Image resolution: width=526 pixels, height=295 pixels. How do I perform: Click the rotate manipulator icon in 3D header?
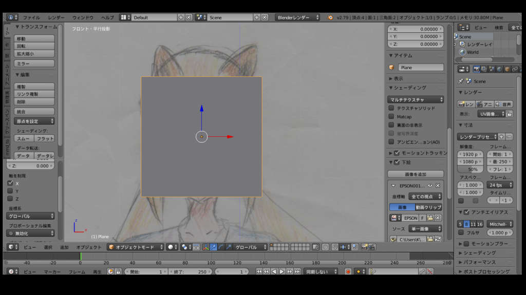(x=221, y=247)
